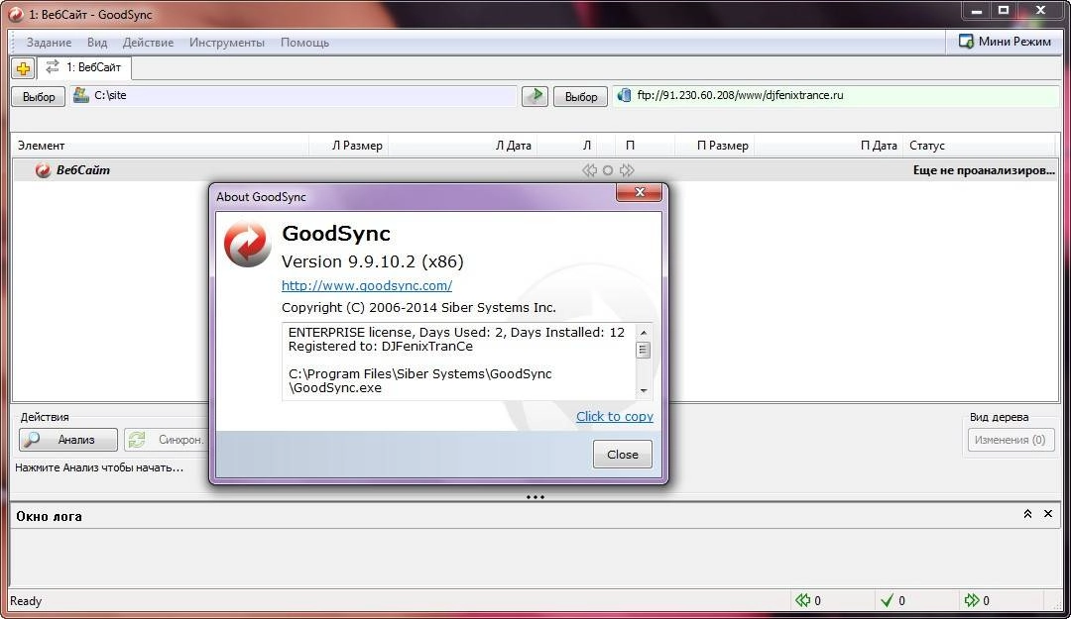Image resolution: width=1071 pixels, height=619 pixels.
Task: Select the ВебСайт row in file tree
Action: click(x=535, y=170)
